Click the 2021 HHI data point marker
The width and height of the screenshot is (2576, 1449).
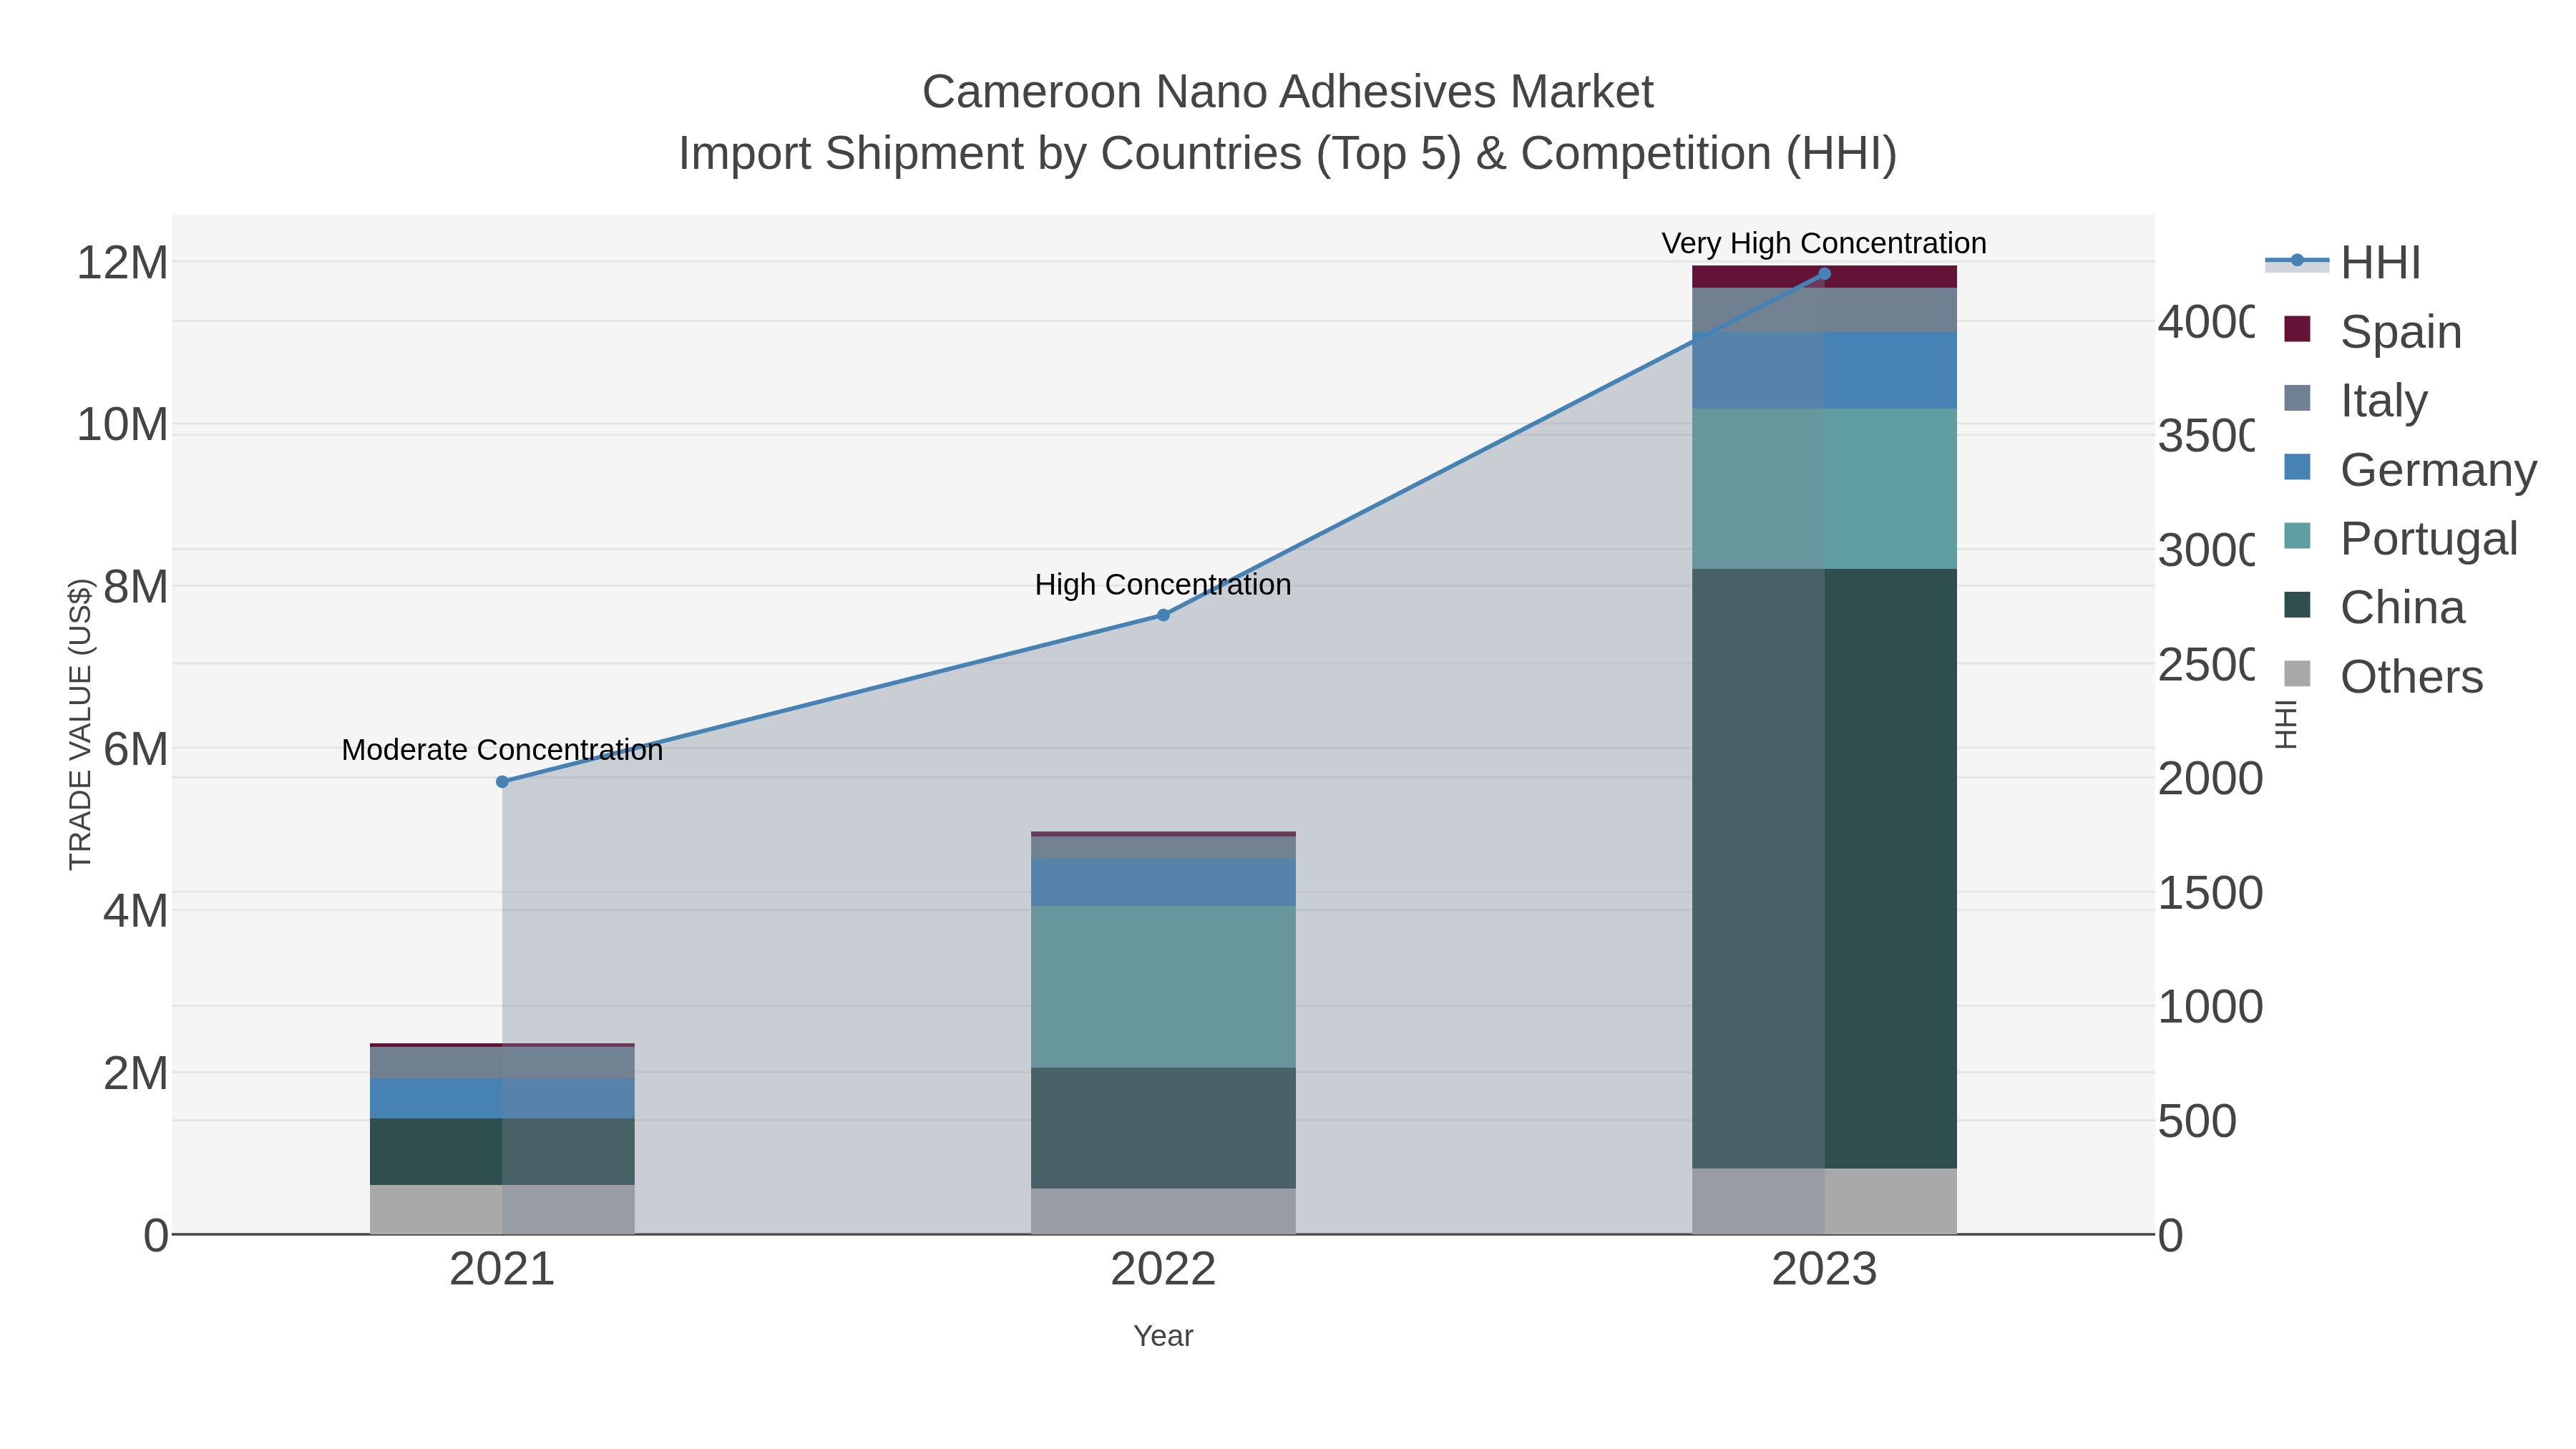click(x=503, y=782)
